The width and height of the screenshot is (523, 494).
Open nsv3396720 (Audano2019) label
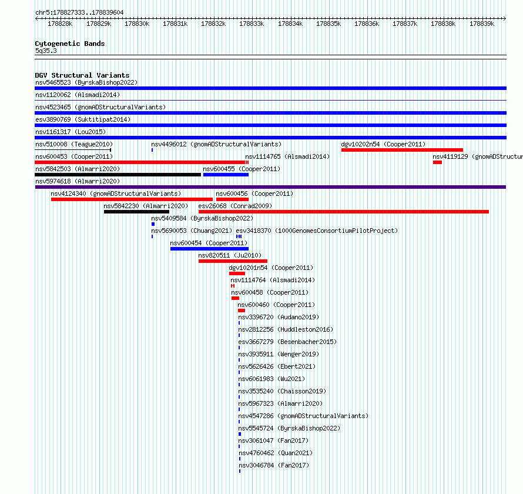coord(279,317)
